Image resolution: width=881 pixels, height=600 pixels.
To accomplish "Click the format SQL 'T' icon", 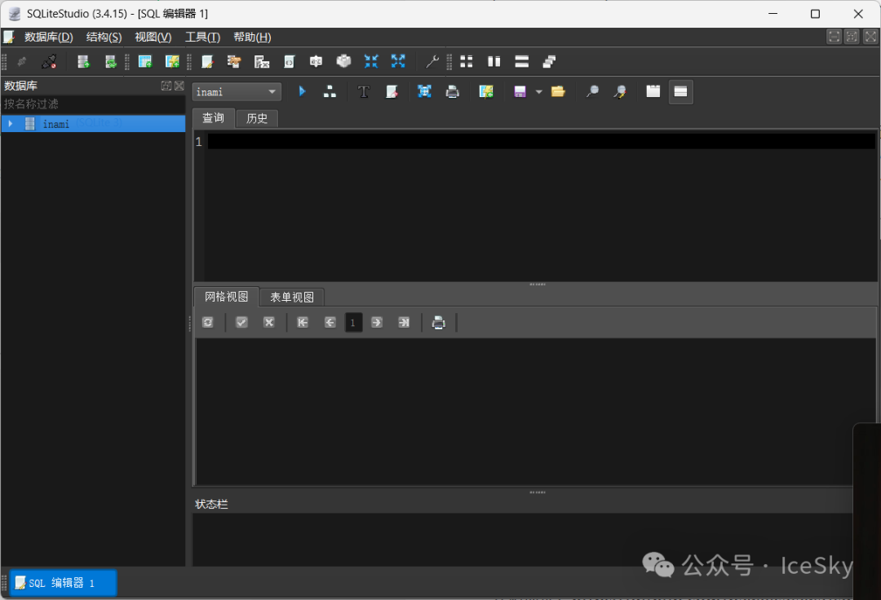I will [364, 92].
